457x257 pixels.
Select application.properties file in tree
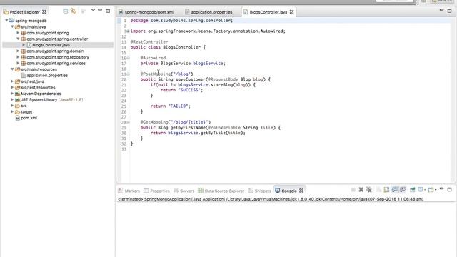click(47, 76)
